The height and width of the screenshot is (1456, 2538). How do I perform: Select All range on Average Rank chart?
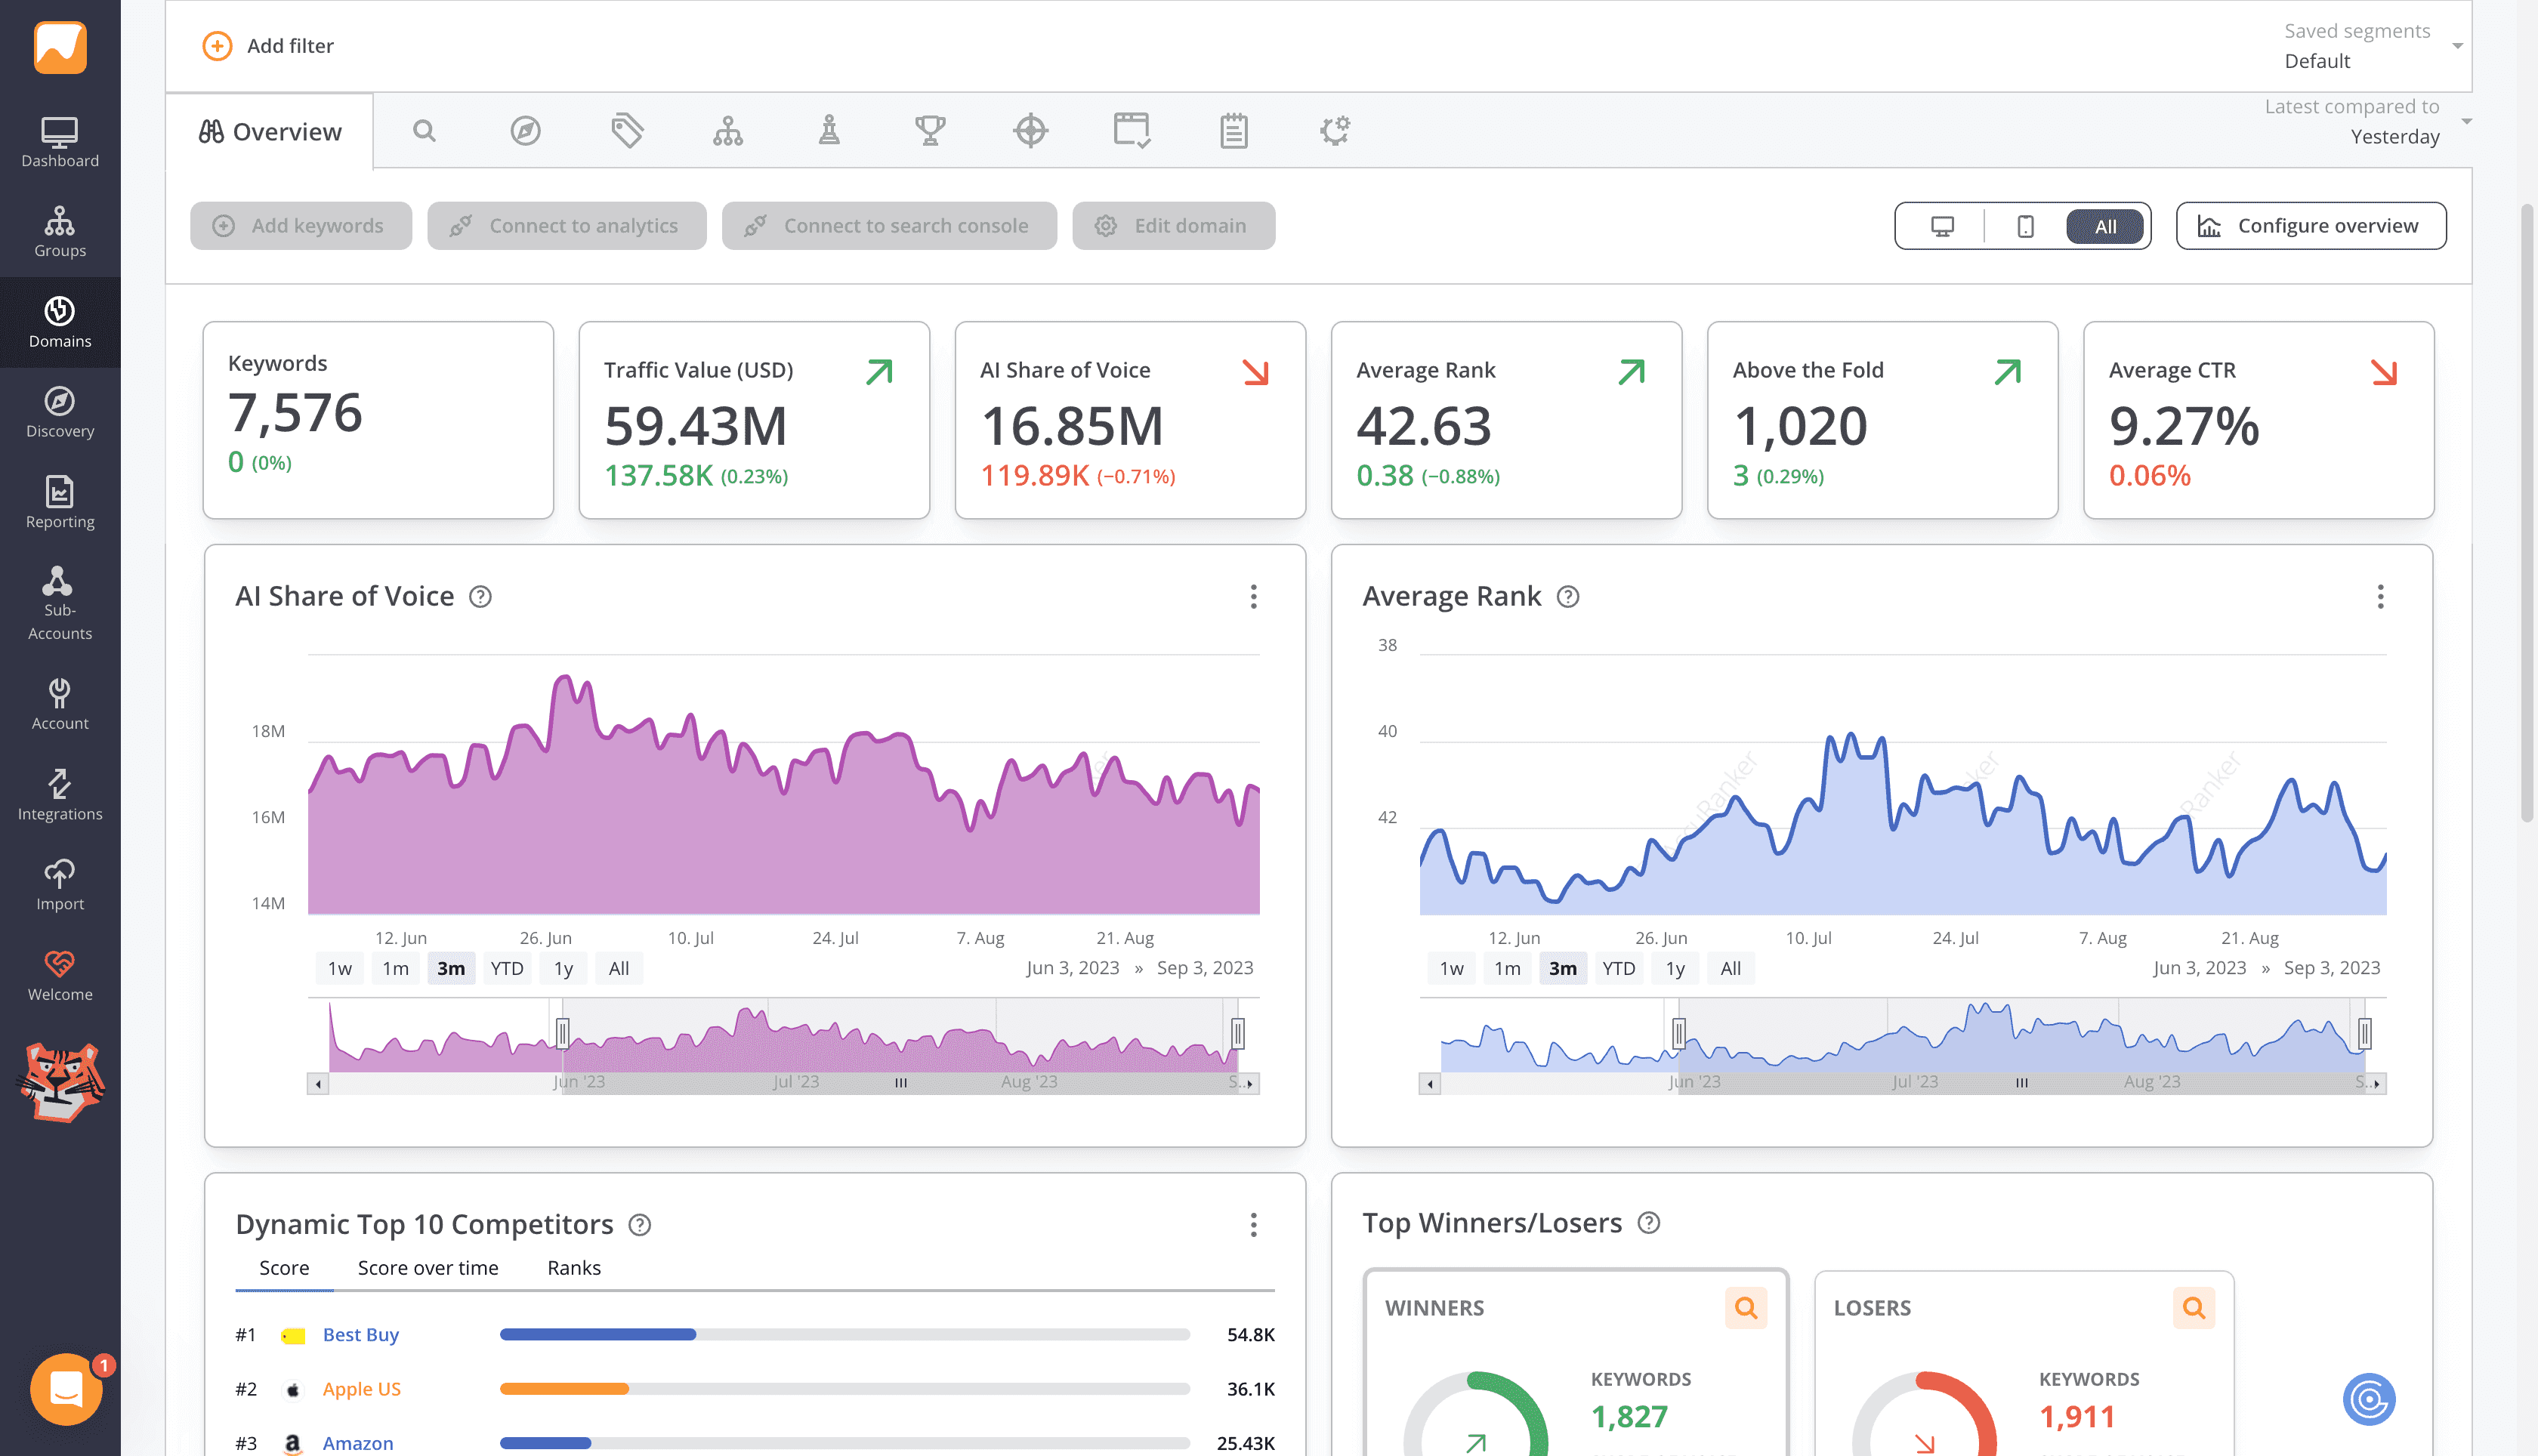[x=1731, y=969]
